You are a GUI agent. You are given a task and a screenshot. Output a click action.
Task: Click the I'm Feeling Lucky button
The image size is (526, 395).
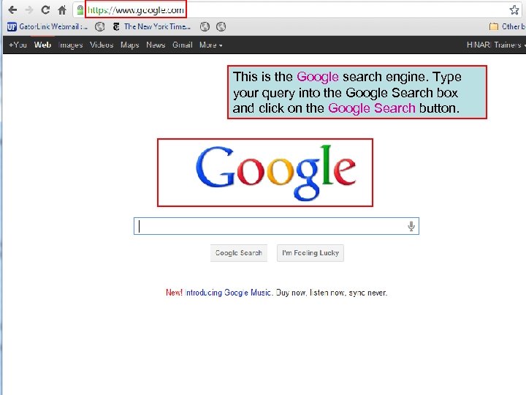(310, 253)
